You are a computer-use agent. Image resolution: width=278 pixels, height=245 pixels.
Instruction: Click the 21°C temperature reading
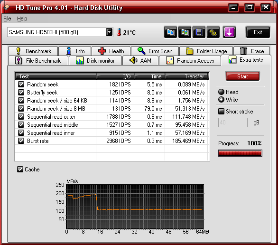coord(129,32)
